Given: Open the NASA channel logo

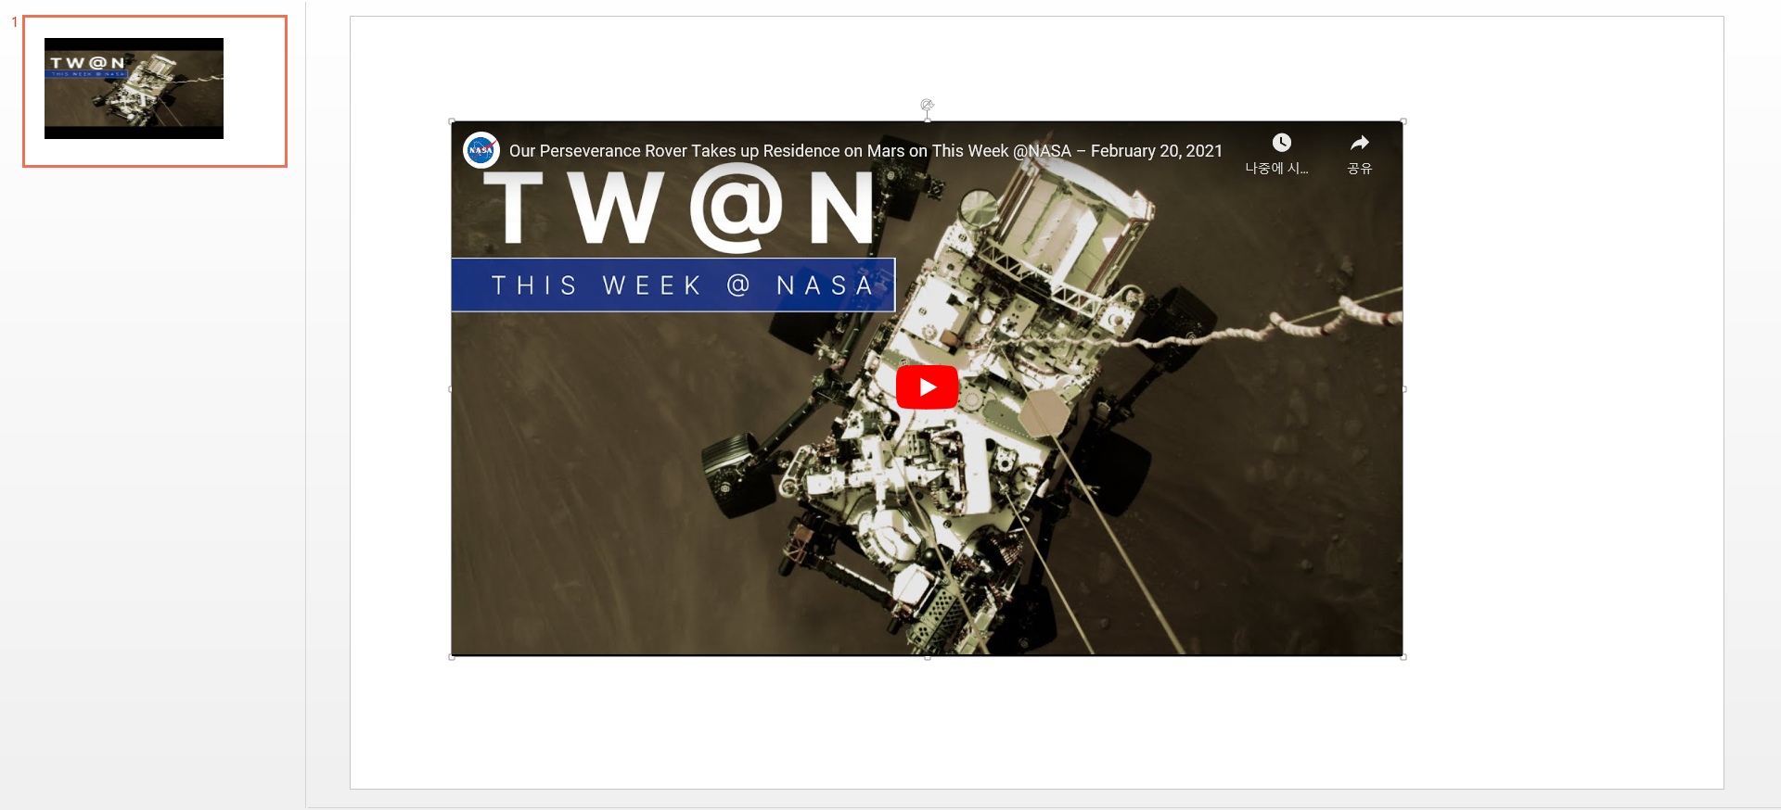Looking at the screenshot, I should (x=481, y=150).
